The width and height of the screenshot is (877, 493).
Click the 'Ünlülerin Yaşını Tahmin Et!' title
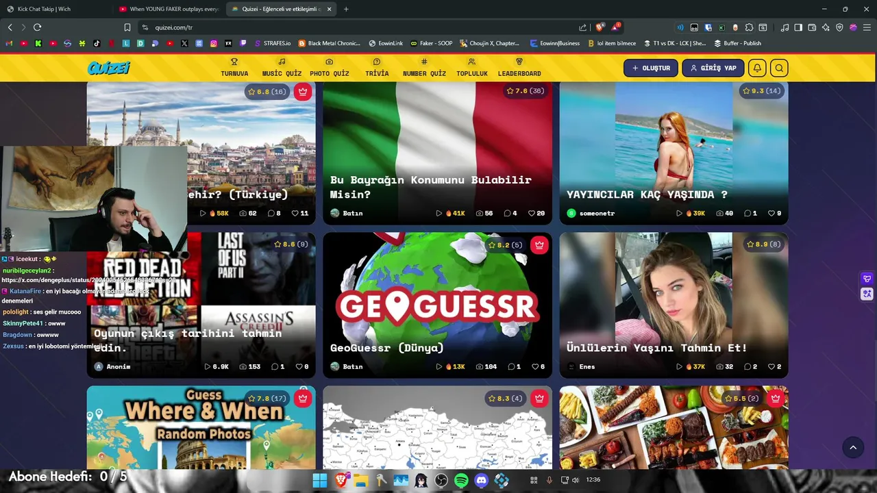pyautogui.click(x=656, y=348)
